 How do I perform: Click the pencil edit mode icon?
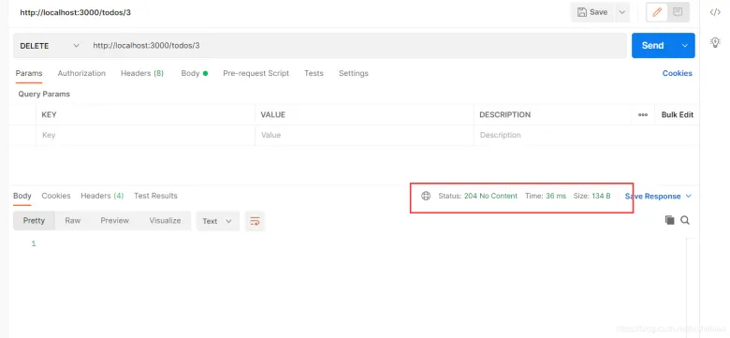[x=657, y=12]
